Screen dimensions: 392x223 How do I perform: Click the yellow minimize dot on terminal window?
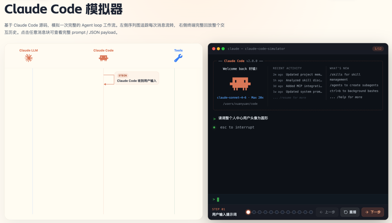[219, 49]
